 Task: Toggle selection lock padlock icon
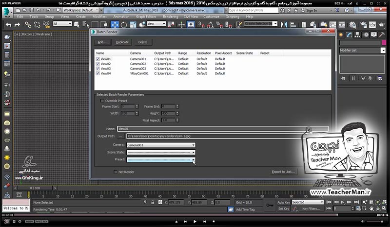(x=153, y=202)
